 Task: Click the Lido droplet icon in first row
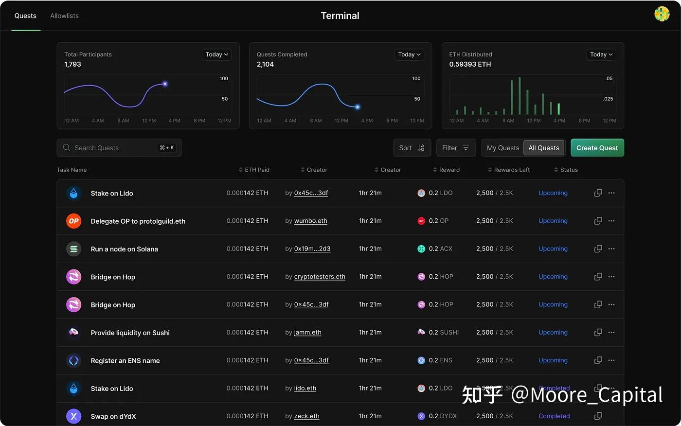pyautogui.click(x=73, y=193)
